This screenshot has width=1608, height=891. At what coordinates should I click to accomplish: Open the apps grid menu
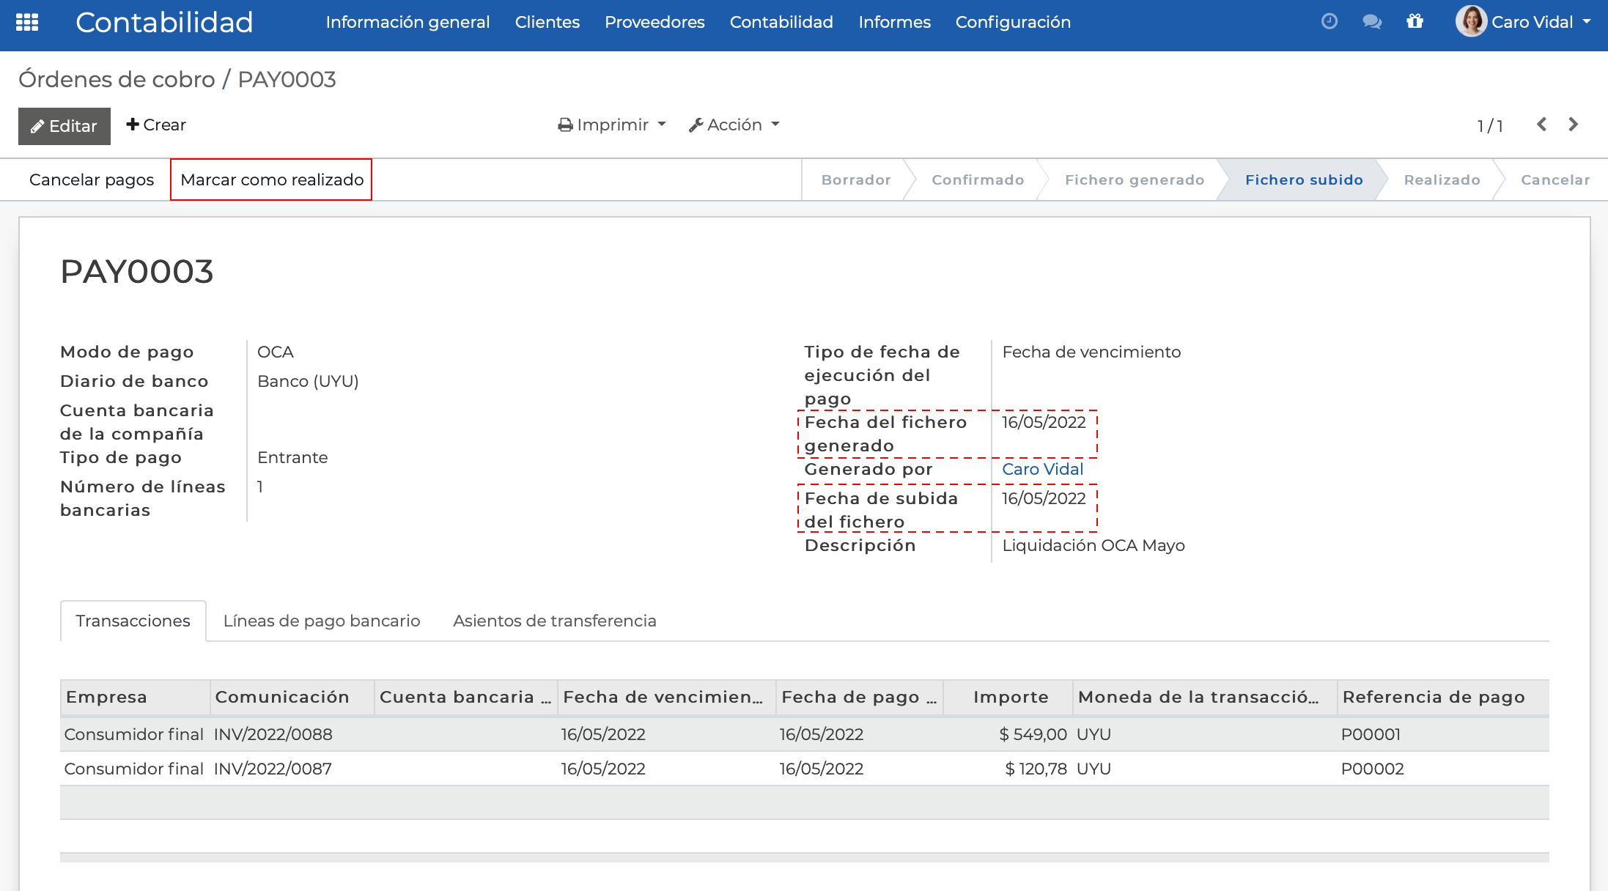tap(27, 23)
